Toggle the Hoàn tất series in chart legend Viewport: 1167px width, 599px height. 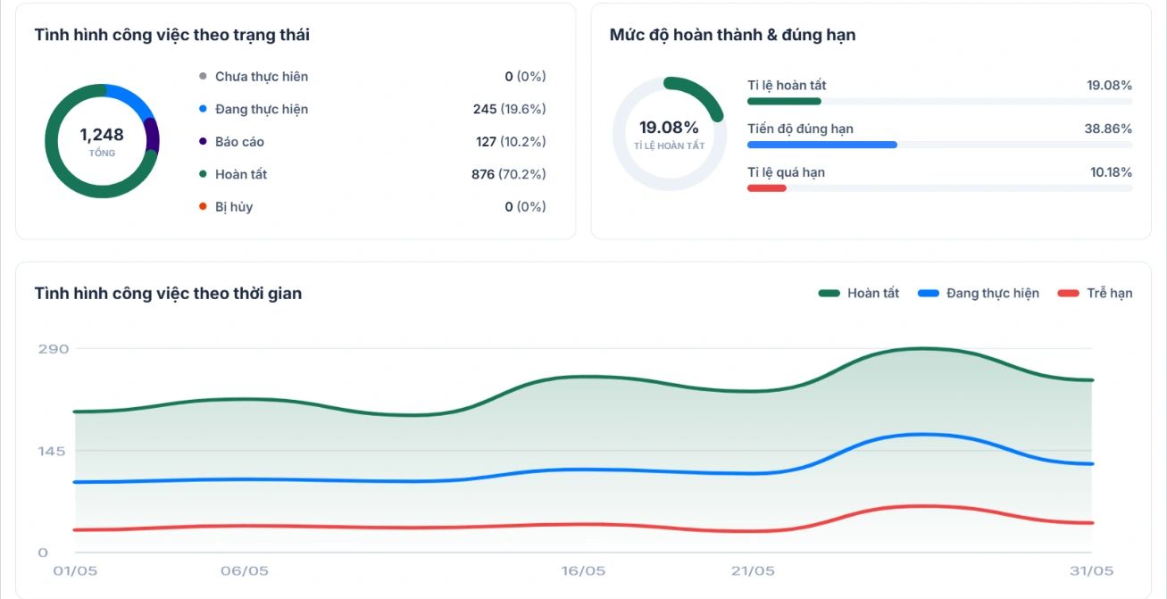(859, 293)
